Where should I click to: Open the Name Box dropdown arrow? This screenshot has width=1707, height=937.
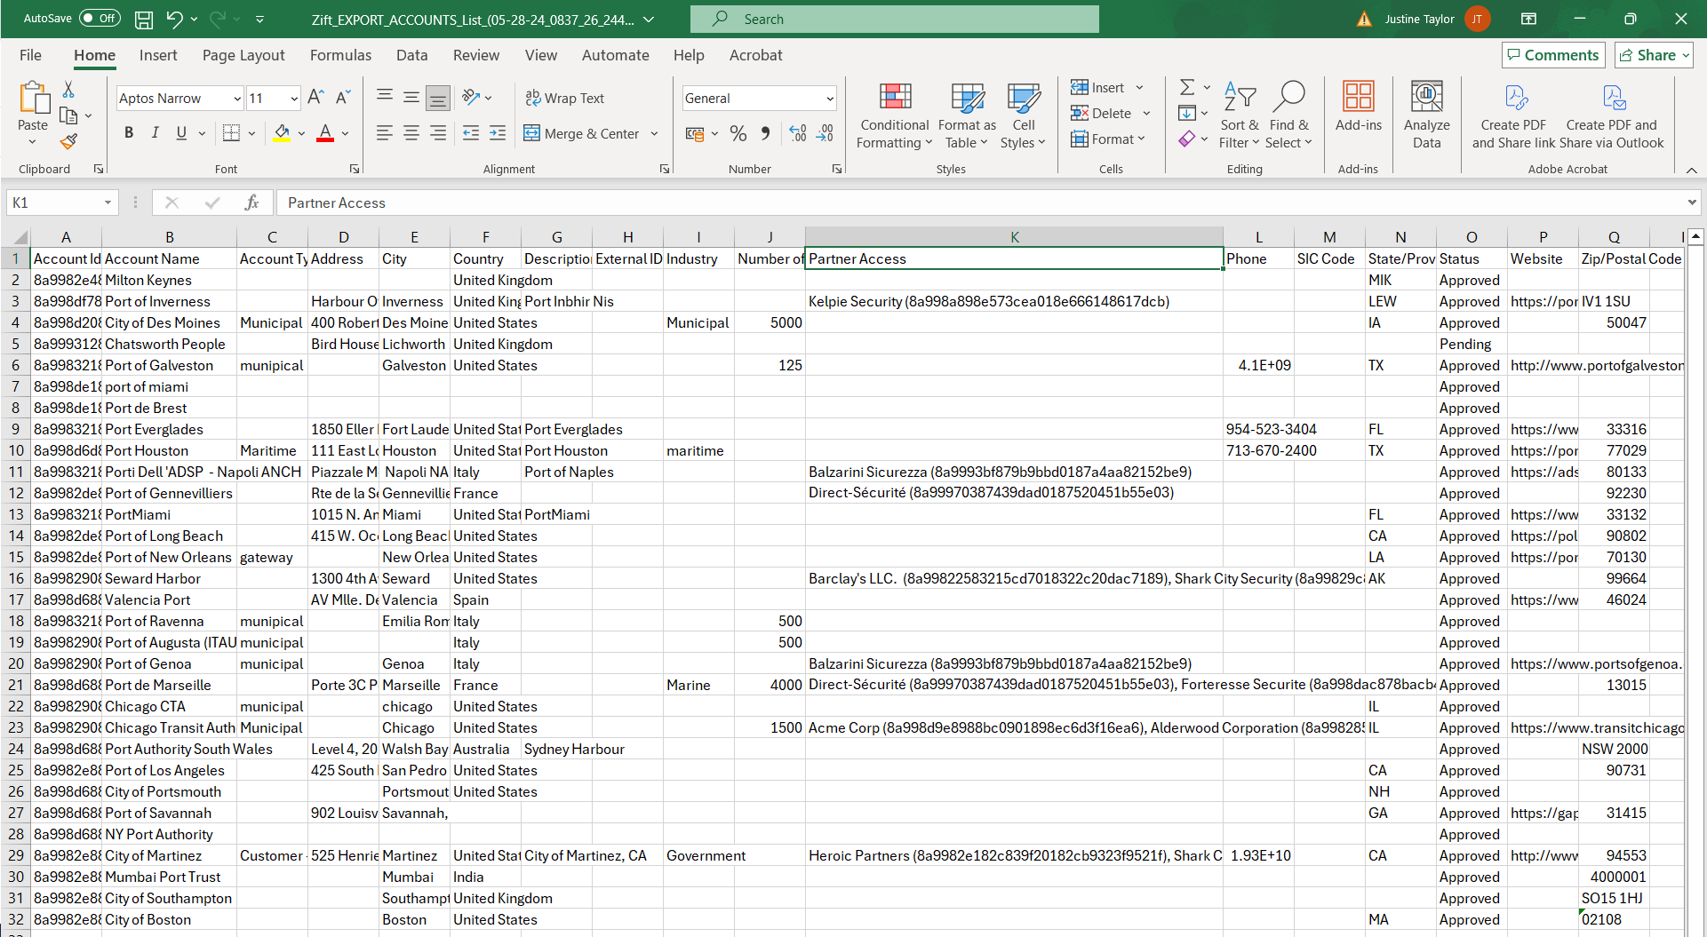(108, 202)
